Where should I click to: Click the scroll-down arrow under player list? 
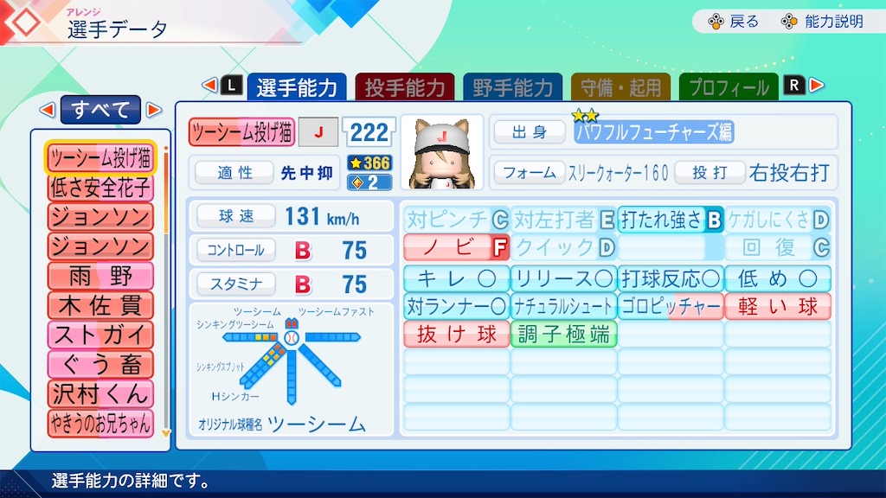[x=165, y=434]
